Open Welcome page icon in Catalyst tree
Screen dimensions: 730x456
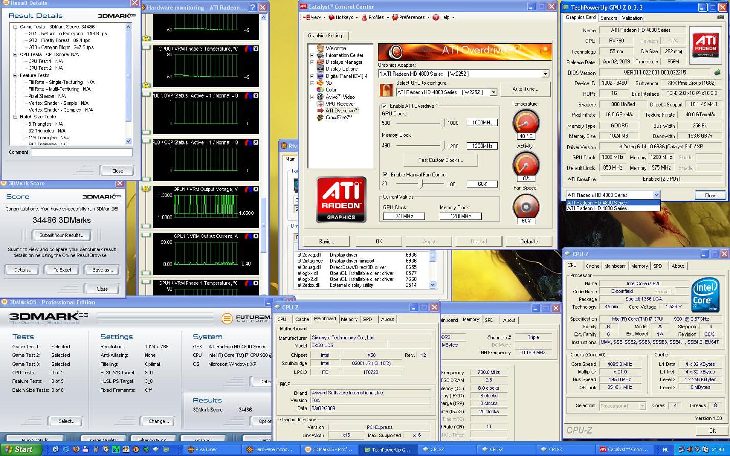(x=320, y=48)
